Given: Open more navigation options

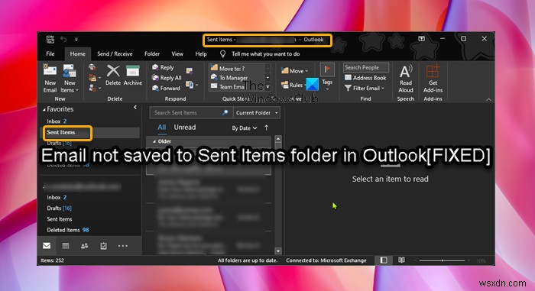Looking at the screenshot, I should (122, 246).
